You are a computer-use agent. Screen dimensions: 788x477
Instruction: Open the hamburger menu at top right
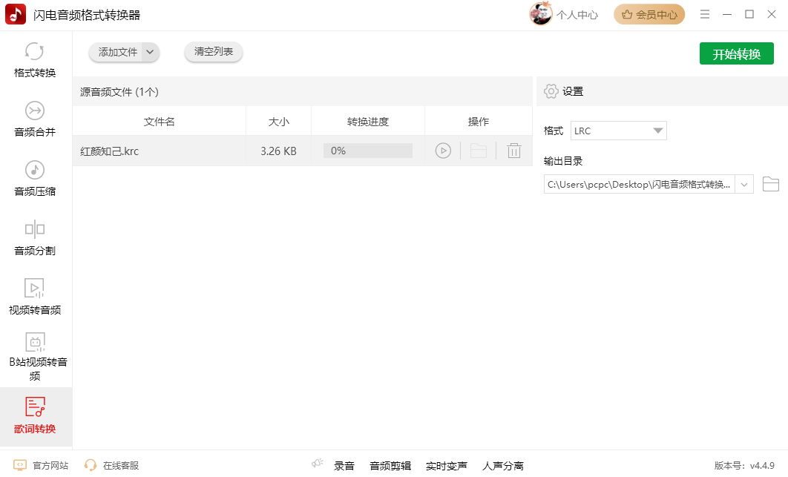[704, 13]
